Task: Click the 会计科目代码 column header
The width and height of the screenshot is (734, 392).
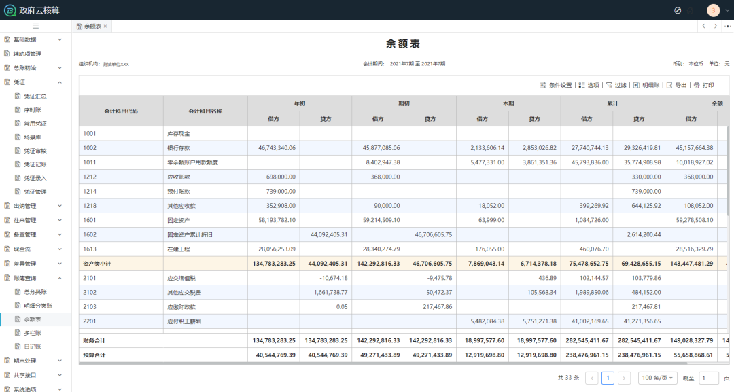Action: 121,111
